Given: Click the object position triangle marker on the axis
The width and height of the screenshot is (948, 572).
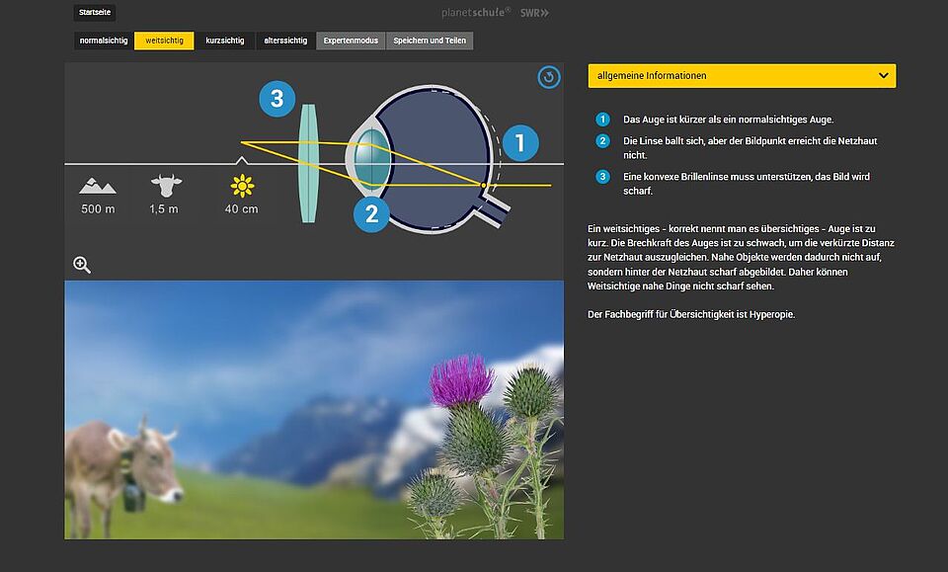Looking at the screenshot, I should click(x=242, y=160).
